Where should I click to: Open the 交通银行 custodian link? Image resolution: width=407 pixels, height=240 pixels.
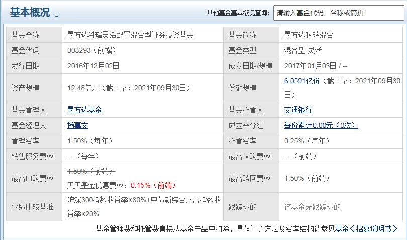(x=298, y=110)
